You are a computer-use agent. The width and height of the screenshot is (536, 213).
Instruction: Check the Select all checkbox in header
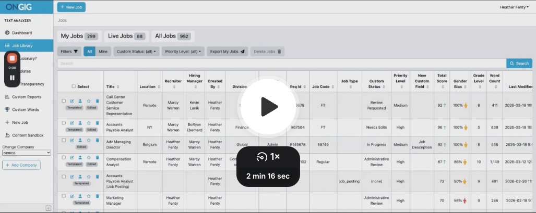(74, 86)
